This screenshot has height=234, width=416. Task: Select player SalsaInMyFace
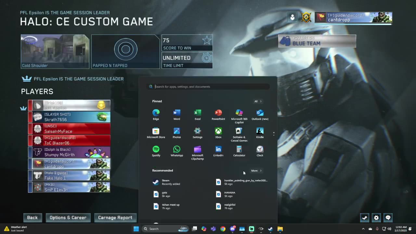click(x=69, y=129)
